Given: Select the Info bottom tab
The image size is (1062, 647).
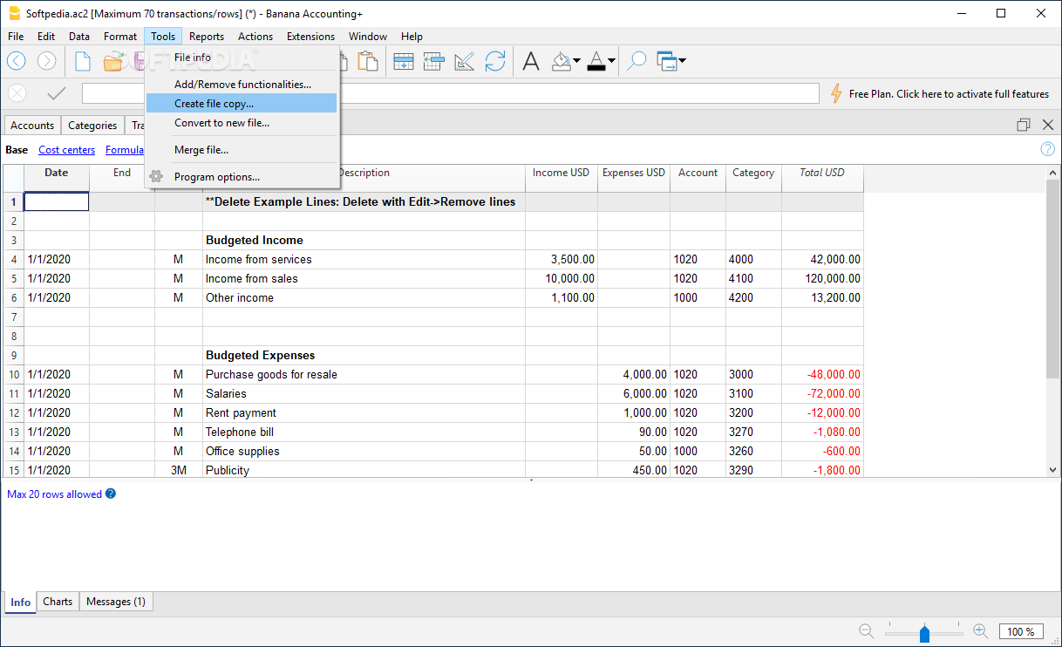Looking at the screenshot, I should 21,602.
